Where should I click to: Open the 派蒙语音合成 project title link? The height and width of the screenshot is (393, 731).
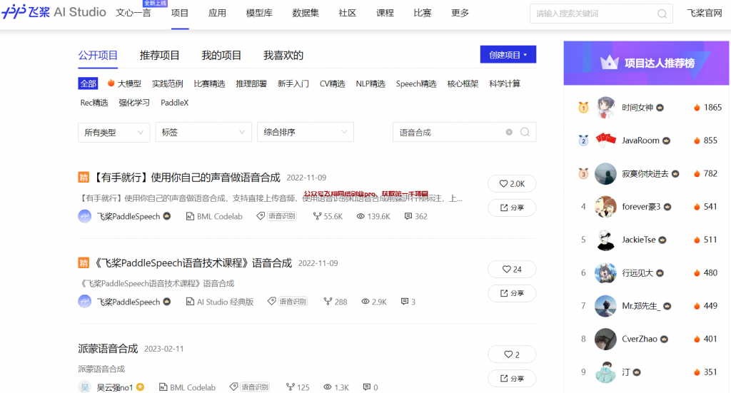[x=108, y=348]
